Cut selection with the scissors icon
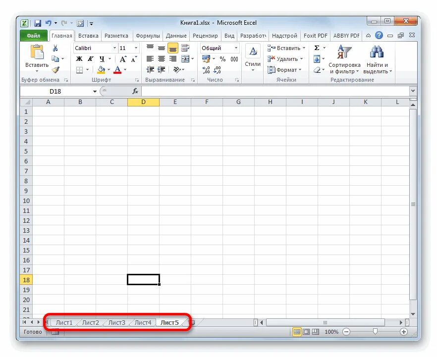This screenshot has height=357, width=437. tap(55, 48)
